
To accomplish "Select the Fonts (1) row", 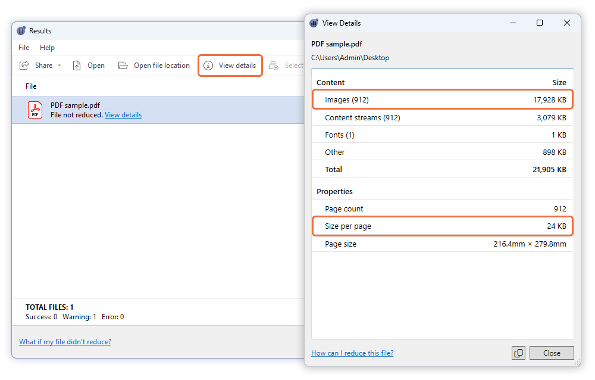I will pyautogui.click(x=443, y=135).
